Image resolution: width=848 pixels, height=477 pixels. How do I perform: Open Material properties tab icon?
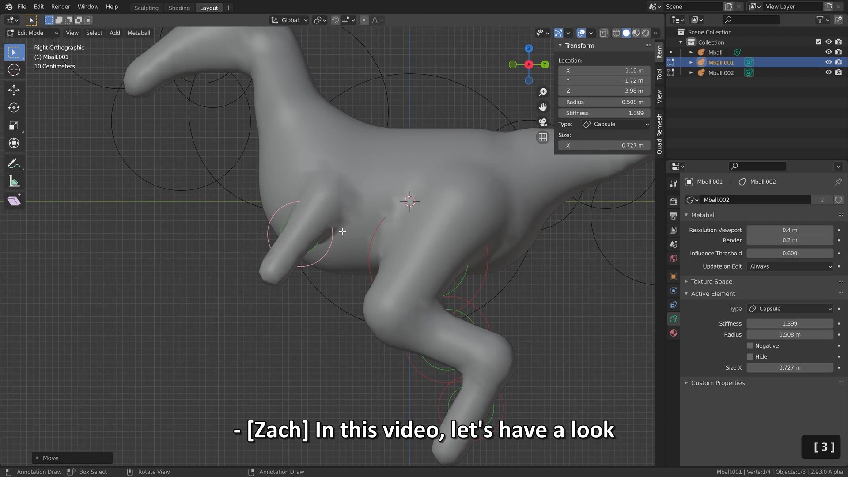[x=673, y=333]
